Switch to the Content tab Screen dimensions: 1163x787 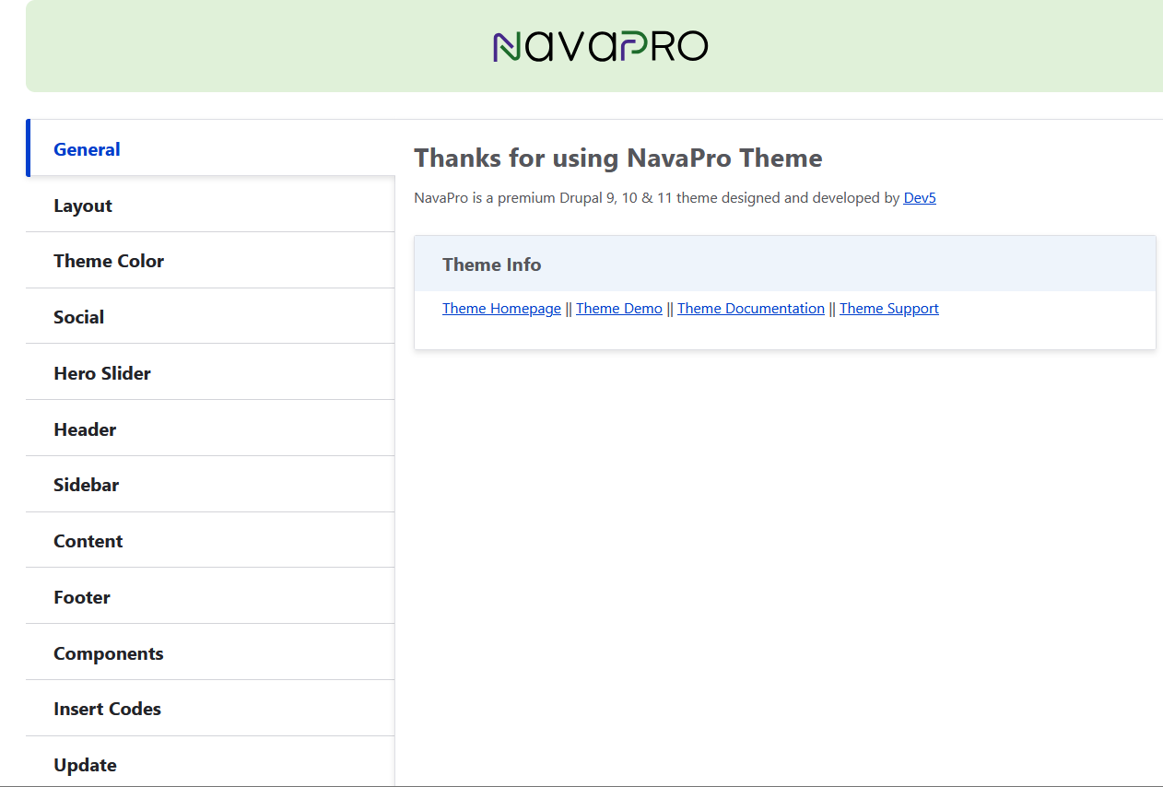pyautogui.click(x=88, y=541)
